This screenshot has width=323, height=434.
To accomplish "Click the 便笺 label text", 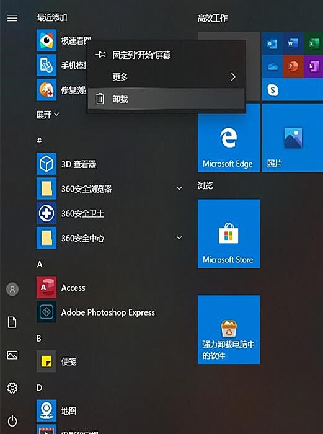I will point(69,361).
